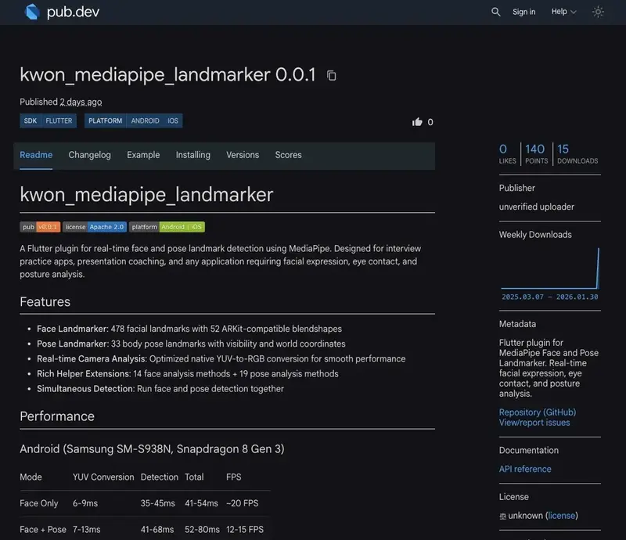Click the date range '2025.03.07 - 2026.01.30'
The width and height of the screenshot is (626, 540).
(550, 297)
